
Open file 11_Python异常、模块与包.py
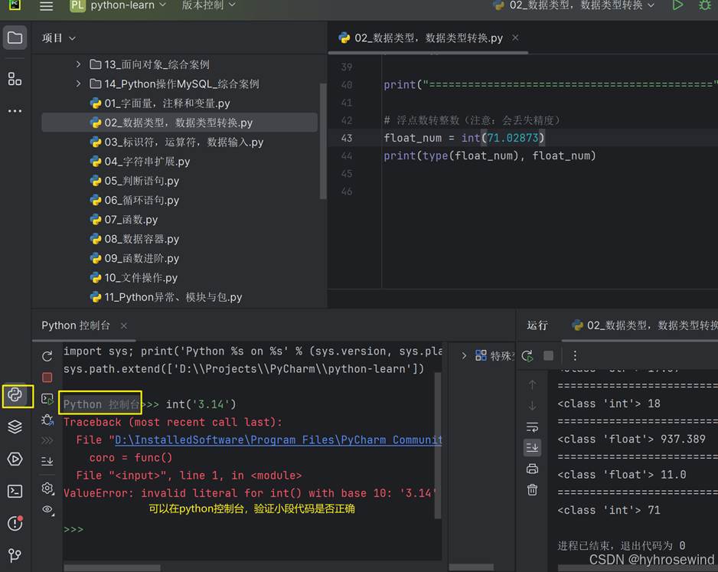pos(166,297)
